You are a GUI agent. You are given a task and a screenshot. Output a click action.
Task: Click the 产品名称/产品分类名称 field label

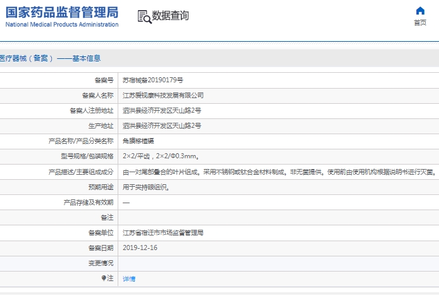81,141
